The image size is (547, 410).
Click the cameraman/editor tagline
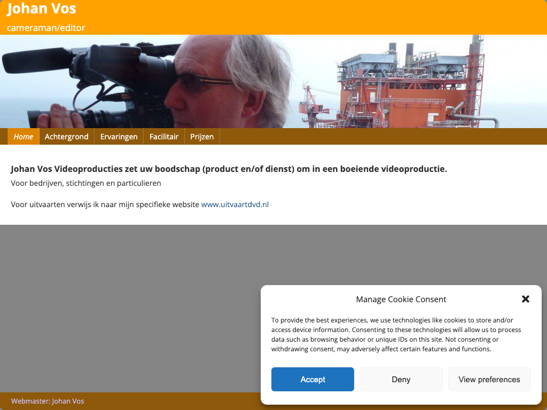[46, 28]
